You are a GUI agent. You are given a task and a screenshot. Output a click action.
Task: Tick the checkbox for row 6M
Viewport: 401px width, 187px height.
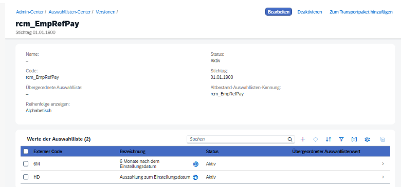26,164
